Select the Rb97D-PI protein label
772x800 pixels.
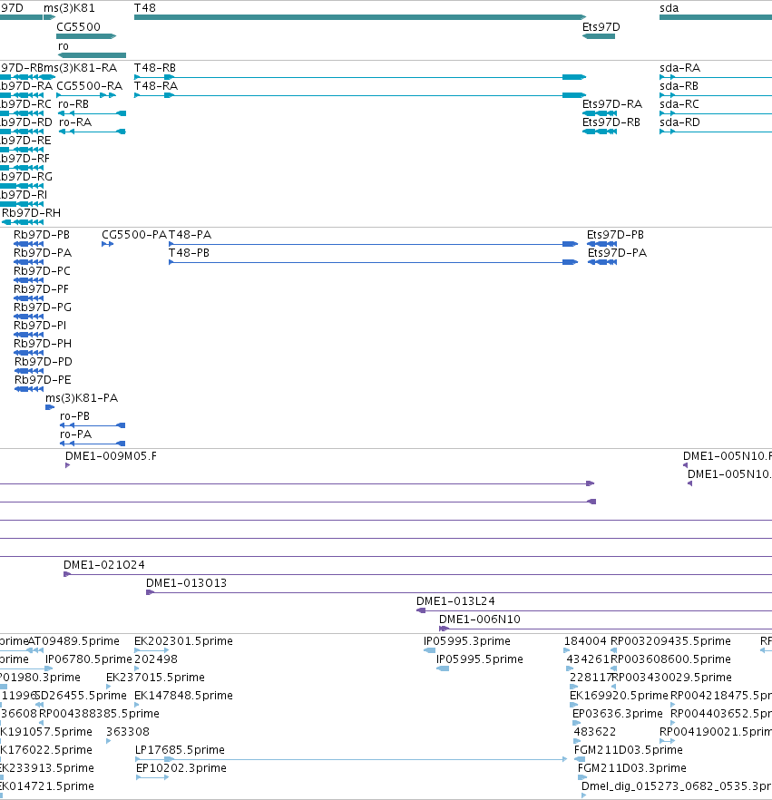[x=40, y=326]
